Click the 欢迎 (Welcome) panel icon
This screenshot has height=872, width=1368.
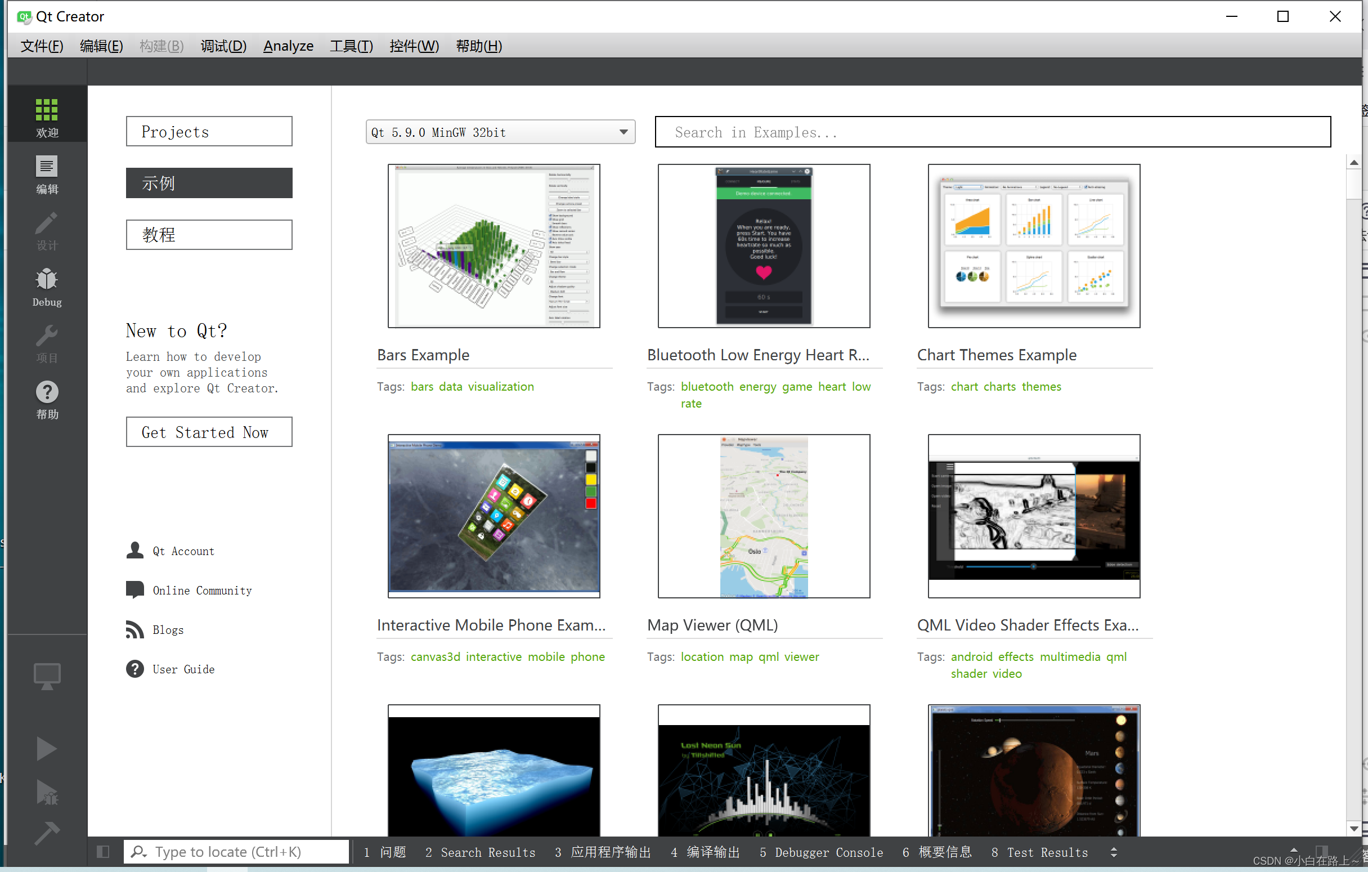(46, 115)
